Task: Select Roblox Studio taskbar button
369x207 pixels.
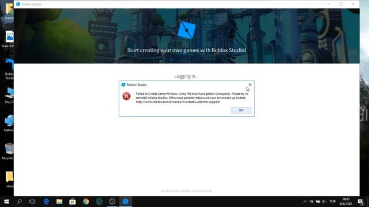Action: 126,202
